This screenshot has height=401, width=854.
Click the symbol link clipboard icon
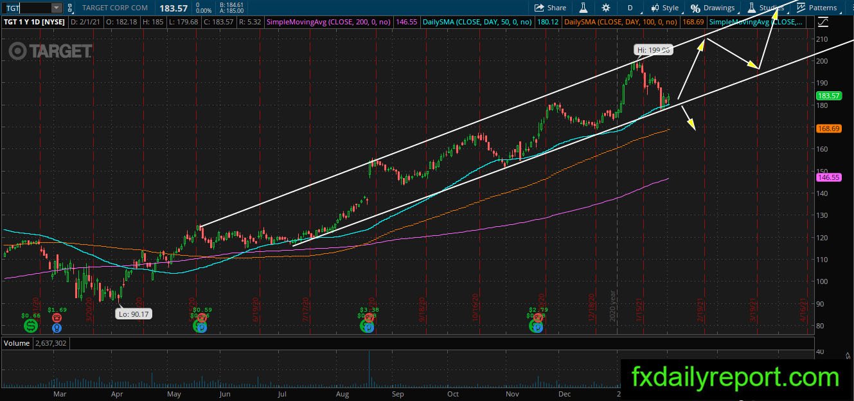point(70,8)
